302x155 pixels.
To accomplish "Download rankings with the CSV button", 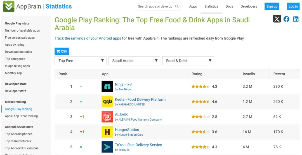I will click(x=62, y=51).
